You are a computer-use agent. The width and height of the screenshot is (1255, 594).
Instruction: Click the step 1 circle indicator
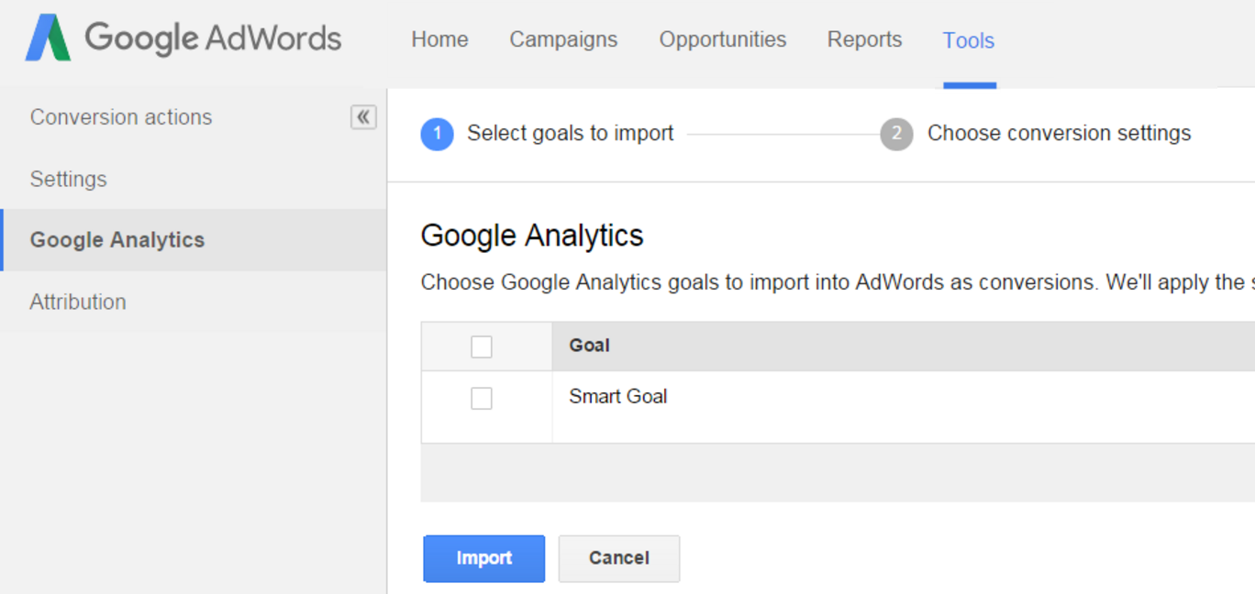tap(437, 134)
